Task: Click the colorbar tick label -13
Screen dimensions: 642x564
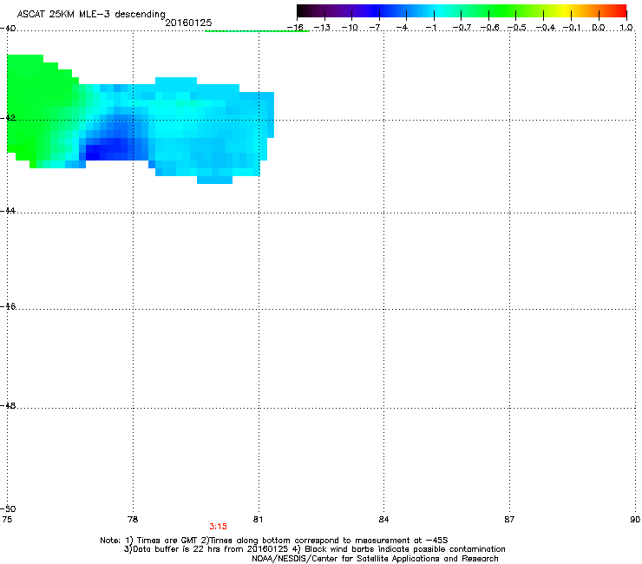Action: pos(322,28)
